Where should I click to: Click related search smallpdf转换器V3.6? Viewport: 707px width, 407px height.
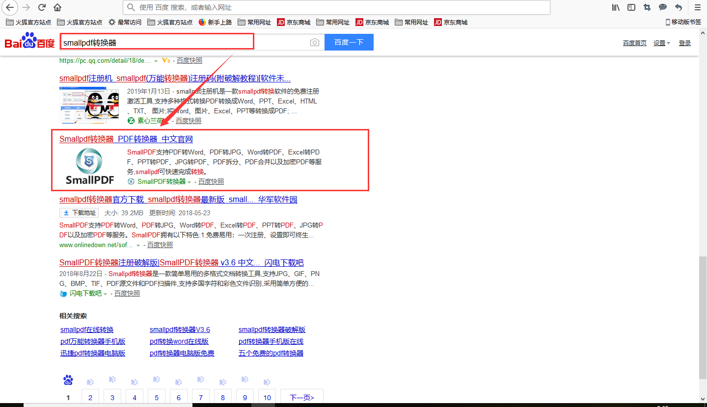click(180, 330)
